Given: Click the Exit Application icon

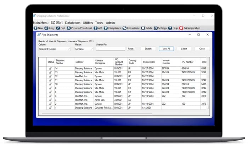Looking at the screenshot, I should pos(181,28).
